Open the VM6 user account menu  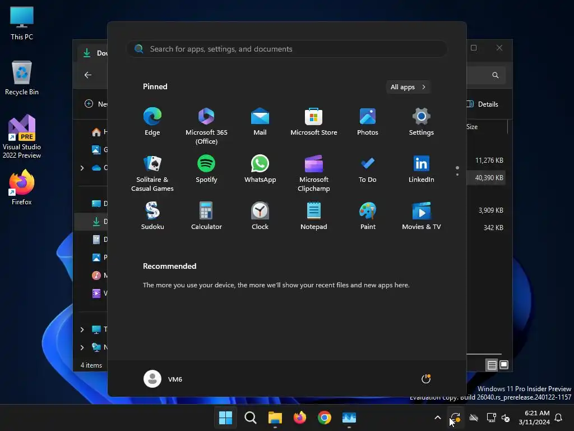(163, 379)
